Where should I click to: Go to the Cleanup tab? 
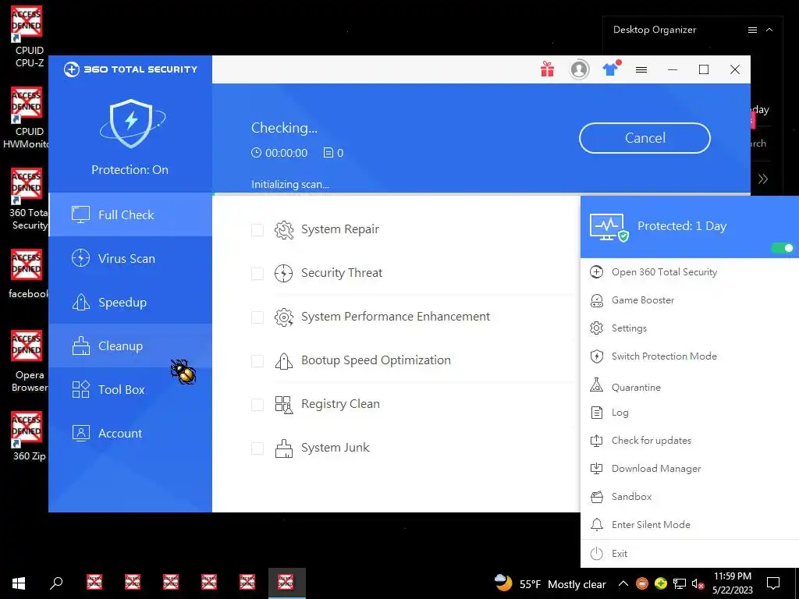click(130, 346)
